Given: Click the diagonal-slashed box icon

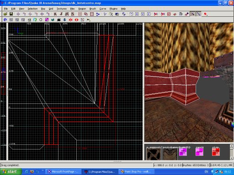Looking at the screenshot, I should point(82,20).
